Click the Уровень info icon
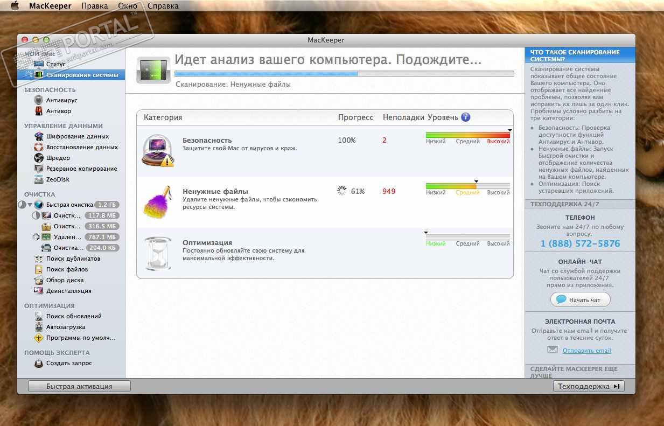This screenshot has width=664, height=426. point(466,117)
